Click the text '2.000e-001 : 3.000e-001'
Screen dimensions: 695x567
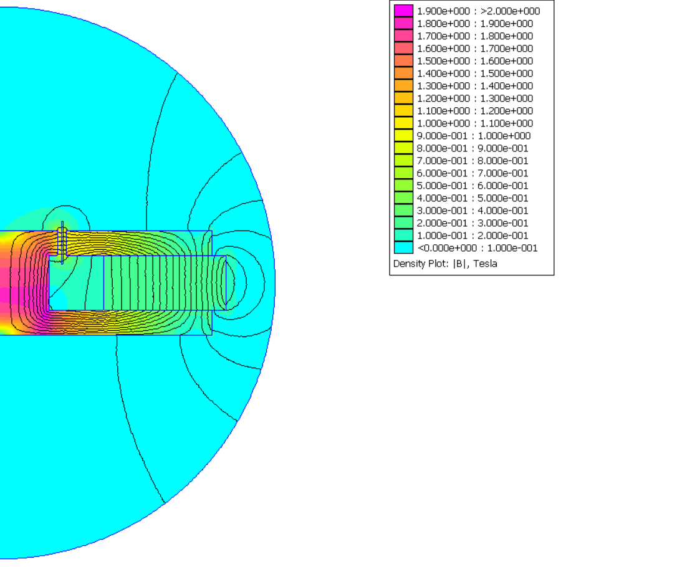[x=472, y=223]
